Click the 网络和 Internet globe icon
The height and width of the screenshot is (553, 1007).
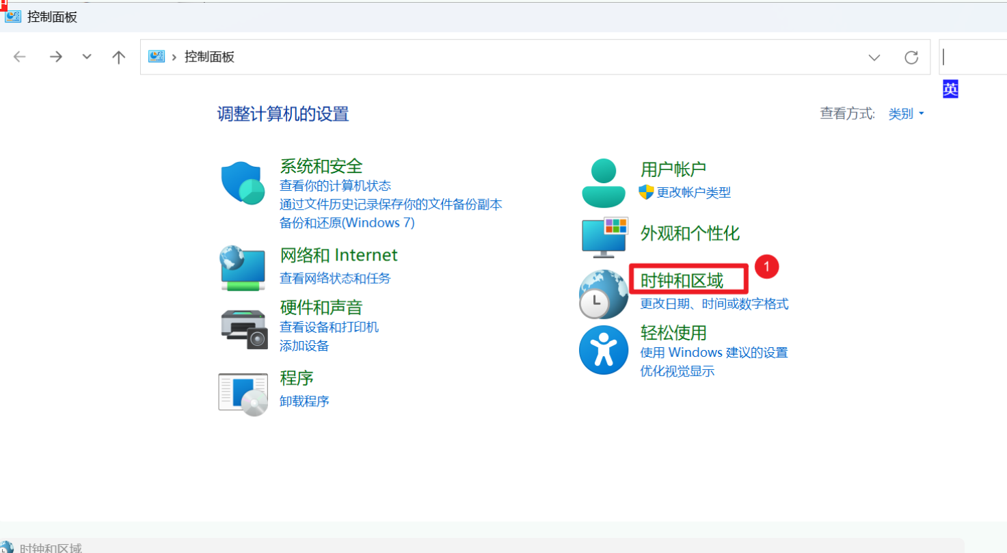coord(243,267)
